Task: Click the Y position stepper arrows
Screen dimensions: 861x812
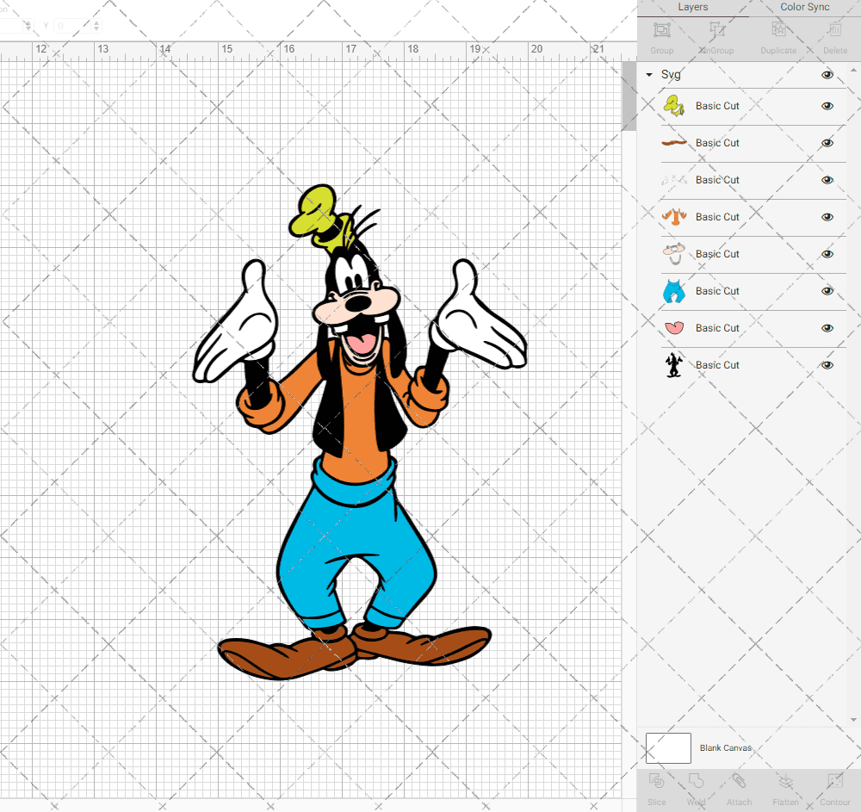Action: [96, 25]
